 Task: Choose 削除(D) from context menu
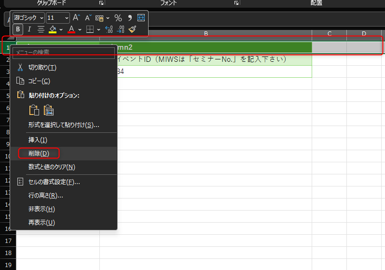coord(39,154)
